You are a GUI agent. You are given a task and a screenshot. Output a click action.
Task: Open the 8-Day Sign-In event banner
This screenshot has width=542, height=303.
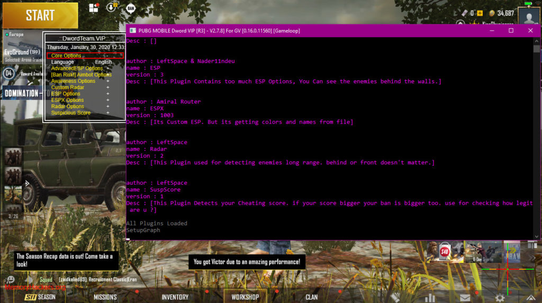pyautogui.click(x=483, y=252)
